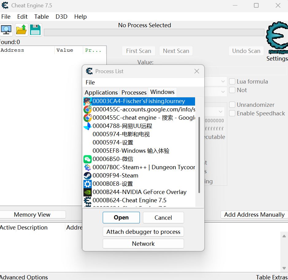
Task: Click the open folder load table icon
Action: click(21, 30)
